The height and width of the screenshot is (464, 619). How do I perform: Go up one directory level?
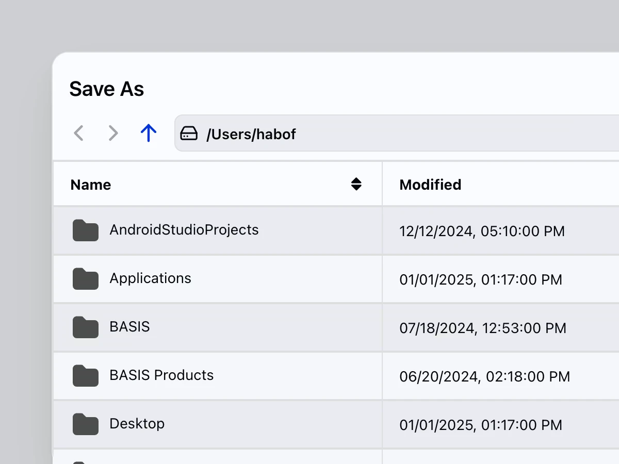coord(148,133)
